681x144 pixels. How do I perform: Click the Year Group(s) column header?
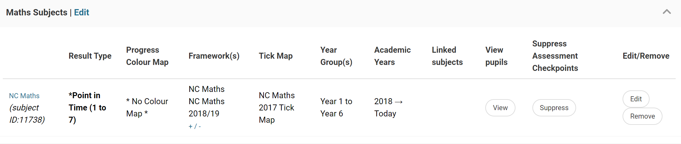[336, 56]
